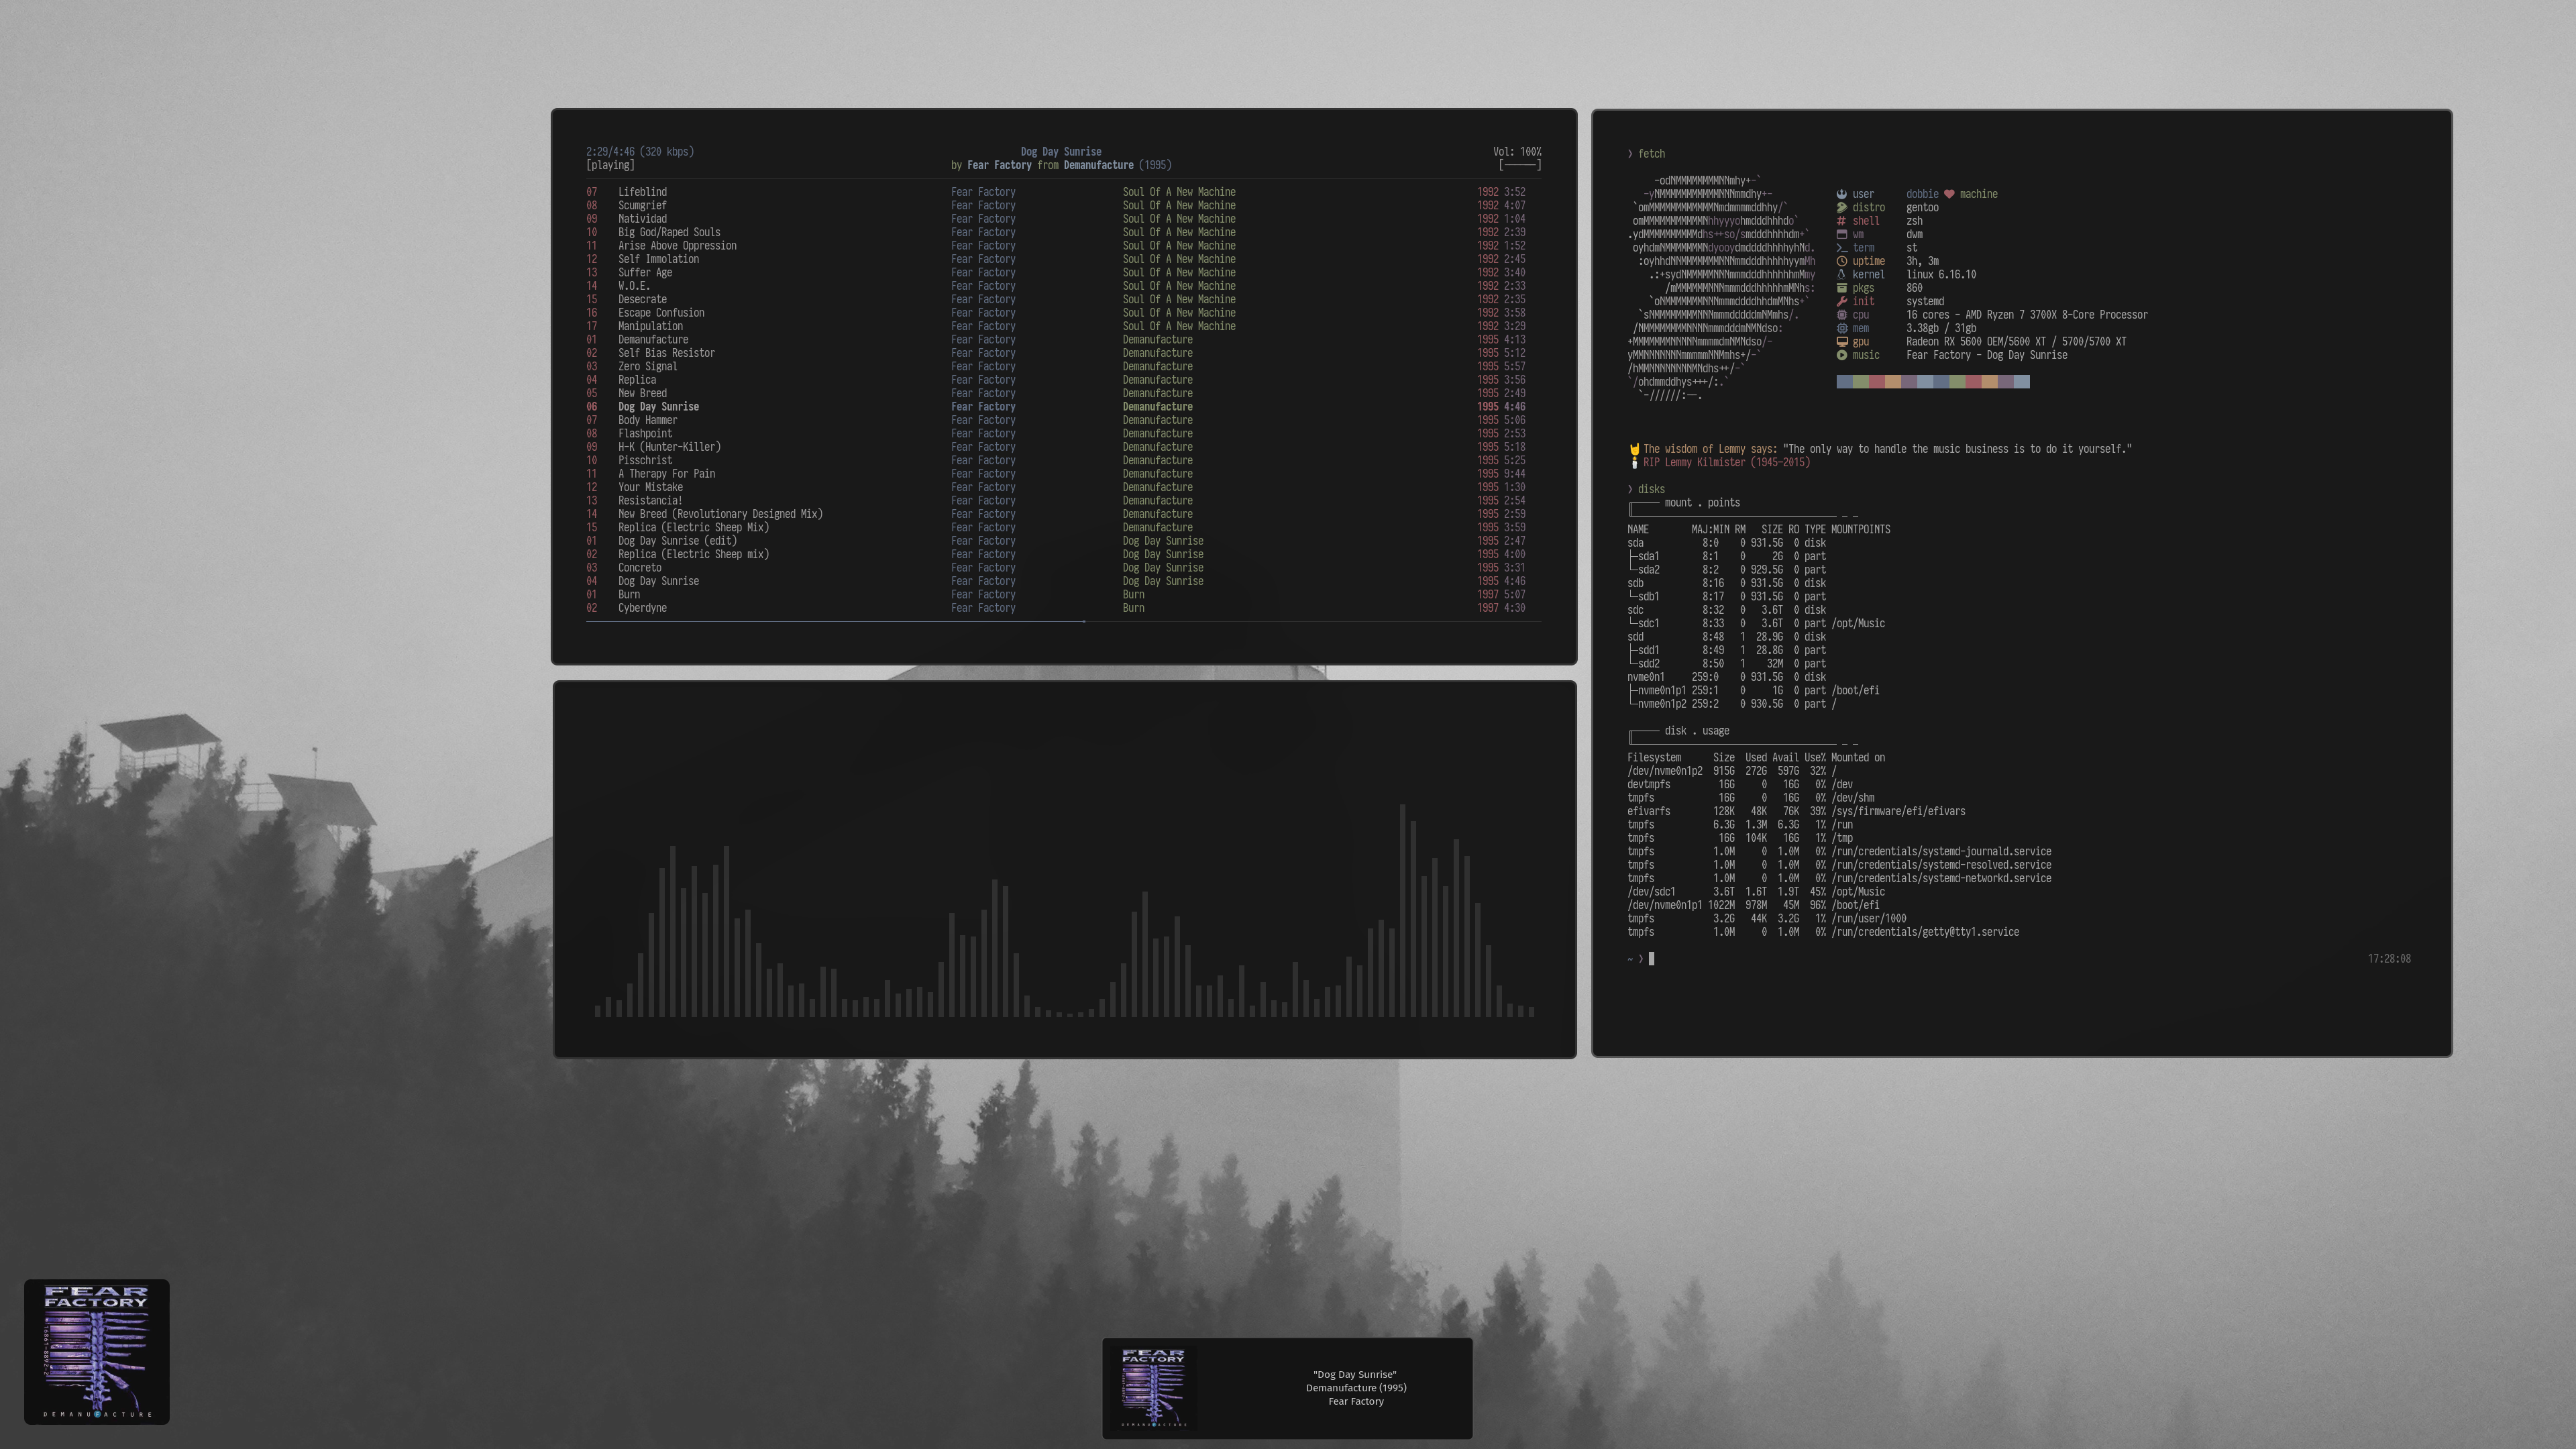Select the highlighted Dog Day Sunrise track 06
The height and width of the screenshot is (1449, 2576).
point(658,407)
